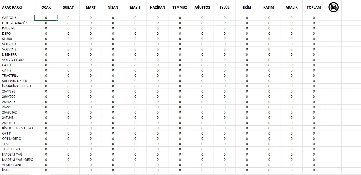Select the OCAK cell for CARGO-6
This screenshot has width=361, height=175.
click(x=46, y=18)
